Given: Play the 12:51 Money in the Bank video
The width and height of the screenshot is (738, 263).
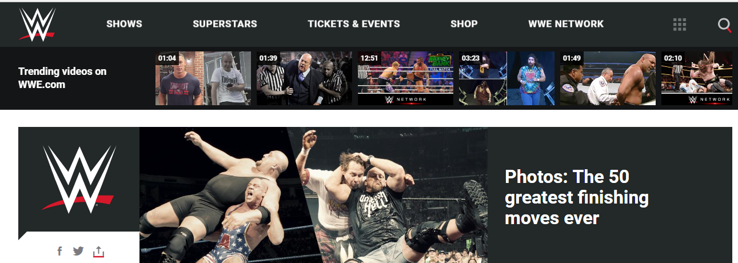Looking at the screenshot, I should click(x=406, y=78).
